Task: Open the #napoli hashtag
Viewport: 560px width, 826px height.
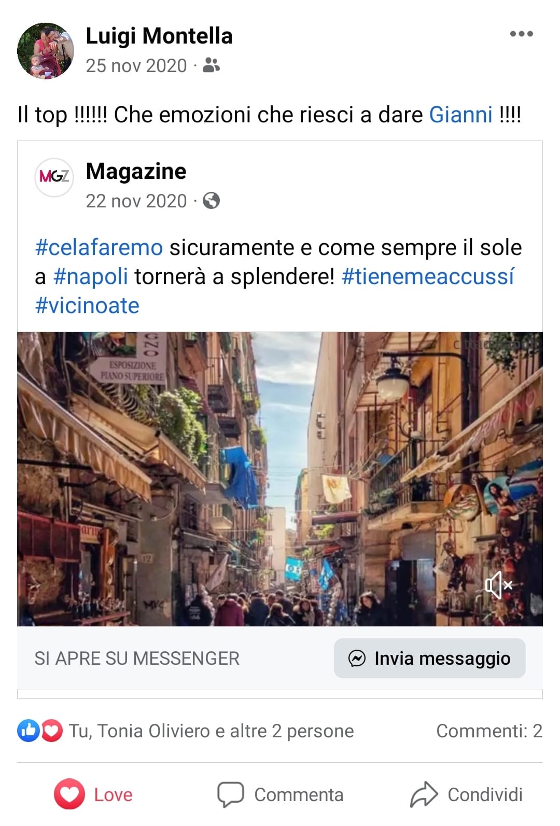Action: click(x=91, y=276)
